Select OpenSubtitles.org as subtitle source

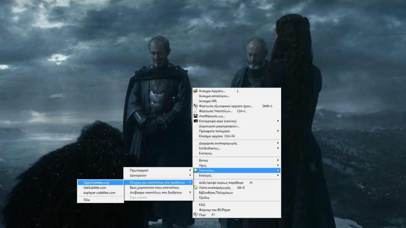(96, 182)
